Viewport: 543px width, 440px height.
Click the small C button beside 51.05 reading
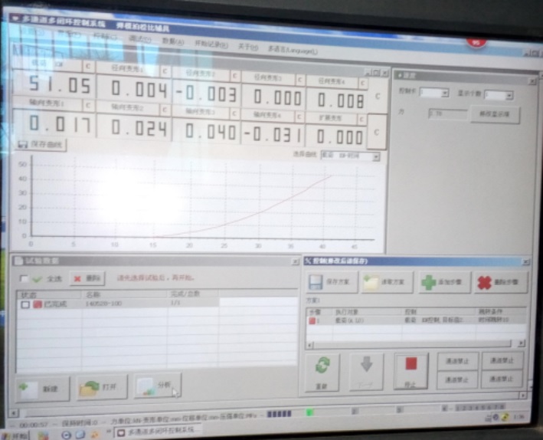[x=88, y=65]
